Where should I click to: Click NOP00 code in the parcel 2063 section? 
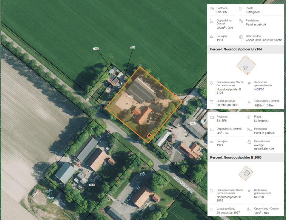tap(259, 197)
